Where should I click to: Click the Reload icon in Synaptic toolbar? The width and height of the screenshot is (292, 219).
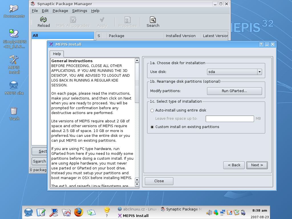point(43,20)
